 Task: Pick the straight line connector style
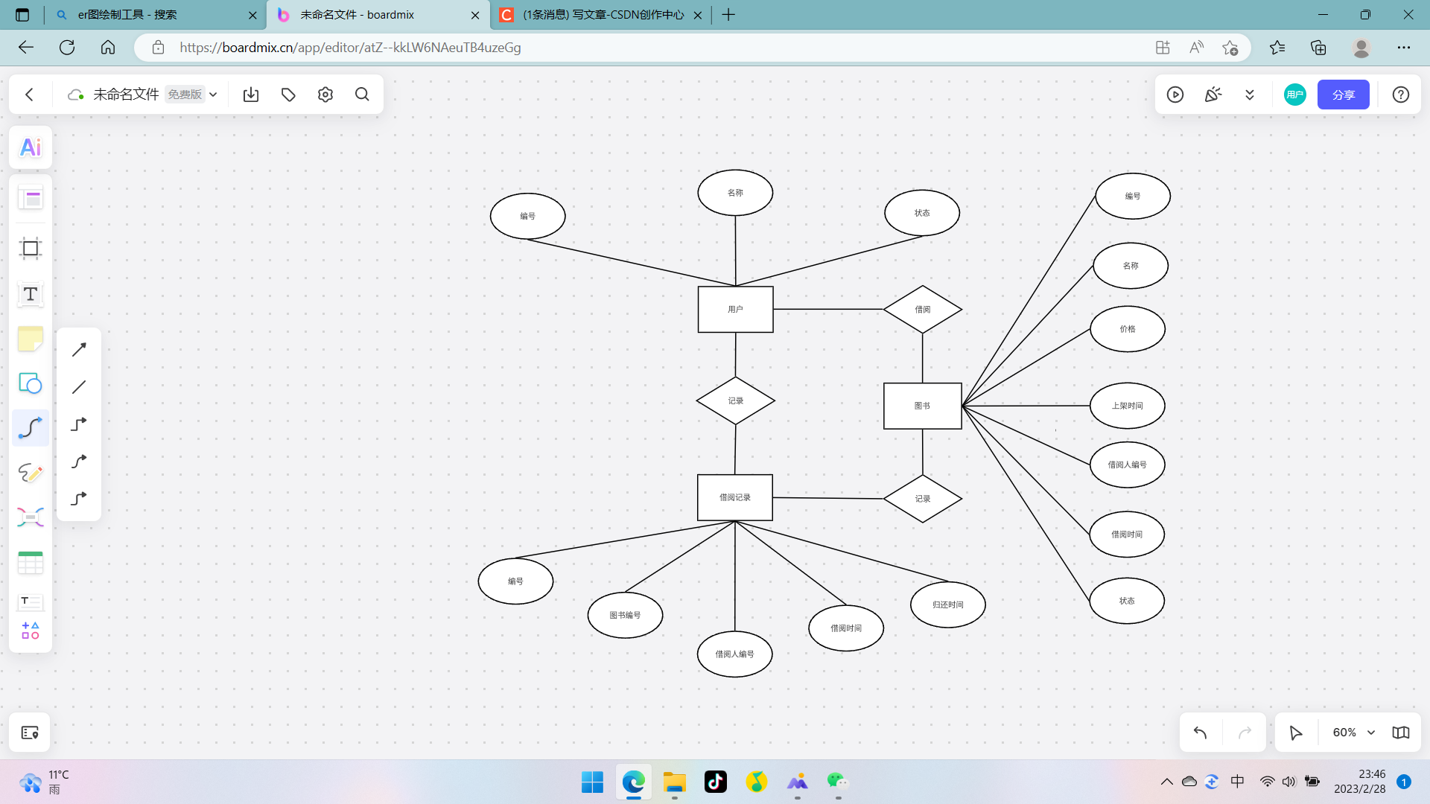coord(79,387)
